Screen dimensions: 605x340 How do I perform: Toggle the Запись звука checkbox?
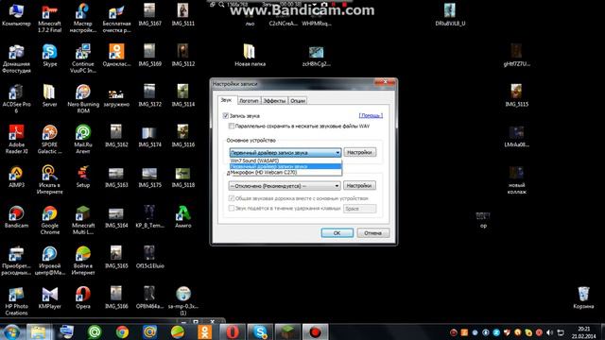(x=226, y=115)
